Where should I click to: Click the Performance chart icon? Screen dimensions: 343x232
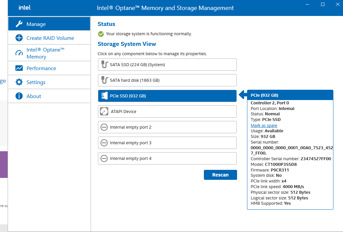click(x=19, y=68)
